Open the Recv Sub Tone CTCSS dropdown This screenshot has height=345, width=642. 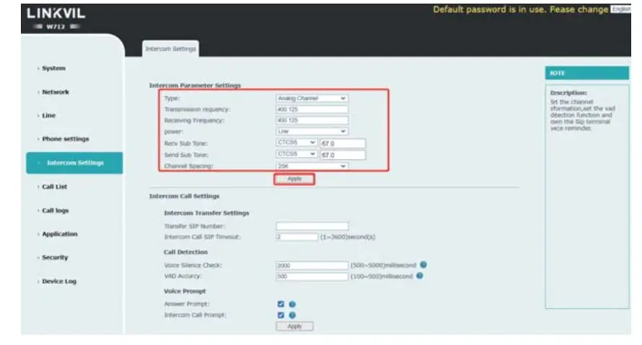pyautogui.click(x=296, y=143)
